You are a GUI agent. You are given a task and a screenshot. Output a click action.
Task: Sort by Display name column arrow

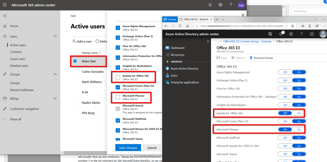tap(100, 53)
